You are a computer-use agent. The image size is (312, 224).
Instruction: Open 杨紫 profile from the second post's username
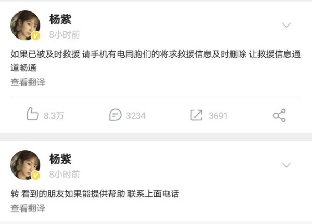(60, 159)
